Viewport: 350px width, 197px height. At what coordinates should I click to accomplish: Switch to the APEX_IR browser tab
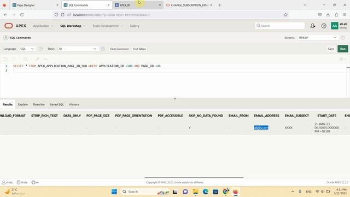click(138, 5)
